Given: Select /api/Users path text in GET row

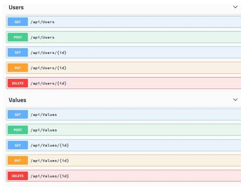Looking at the screenshot, I should [x=42, y=22].
